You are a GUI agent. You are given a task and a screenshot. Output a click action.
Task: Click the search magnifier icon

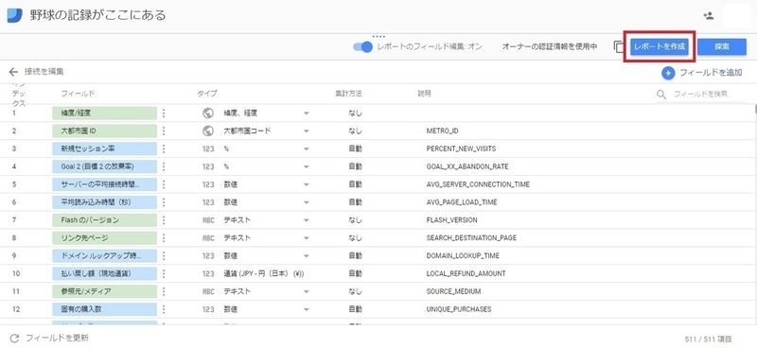coord(661,95)
